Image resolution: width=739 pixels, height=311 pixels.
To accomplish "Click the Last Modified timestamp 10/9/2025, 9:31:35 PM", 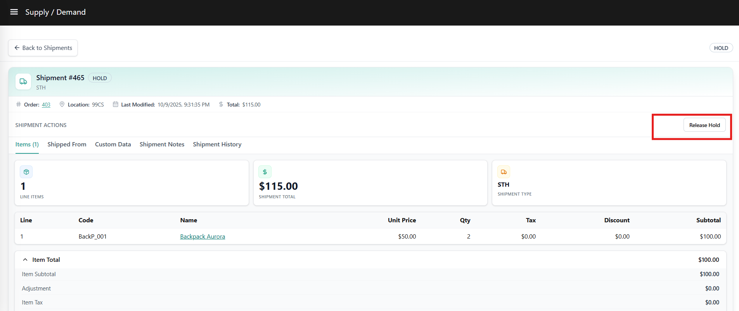I will pos(183,105).
